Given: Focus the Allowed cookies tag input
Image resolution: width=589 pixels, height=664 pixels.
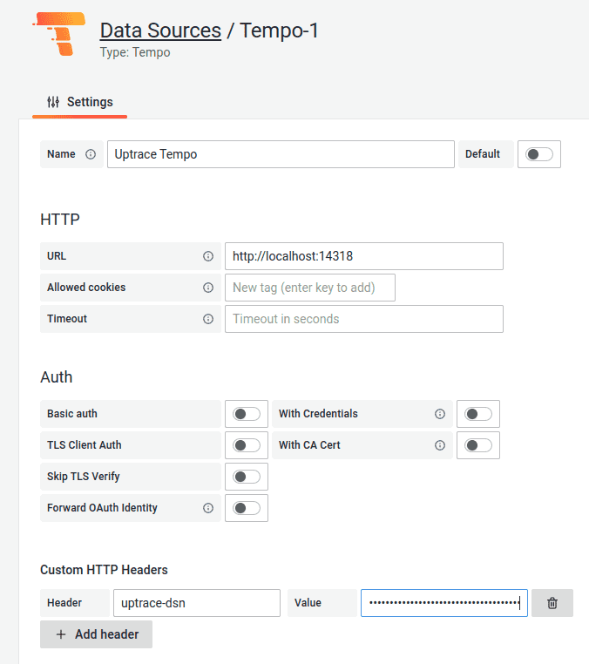Looking at the screenshot, I should (x=310, y=288).
